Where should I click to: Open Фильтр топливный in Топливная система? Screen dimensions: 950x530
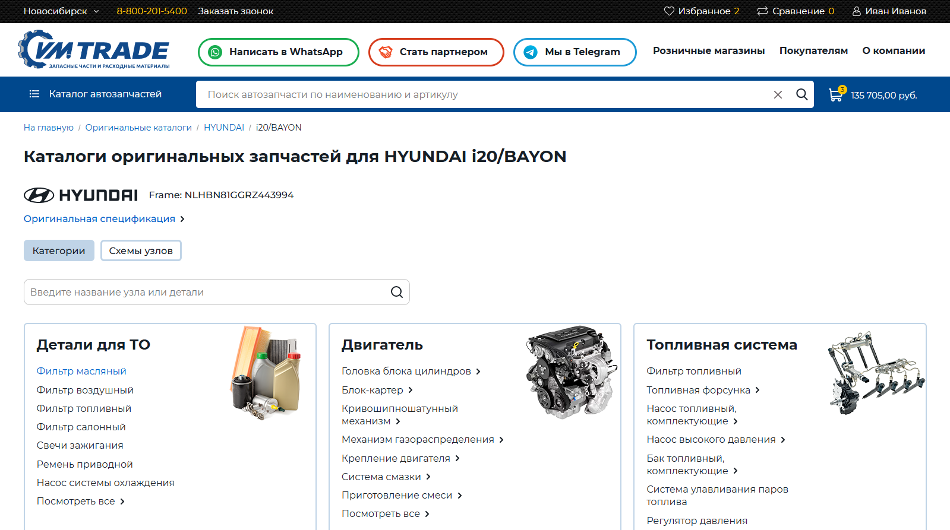[x=694, y=372]
